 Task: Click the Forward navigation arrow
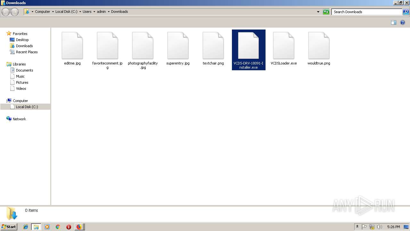point(15,12)
